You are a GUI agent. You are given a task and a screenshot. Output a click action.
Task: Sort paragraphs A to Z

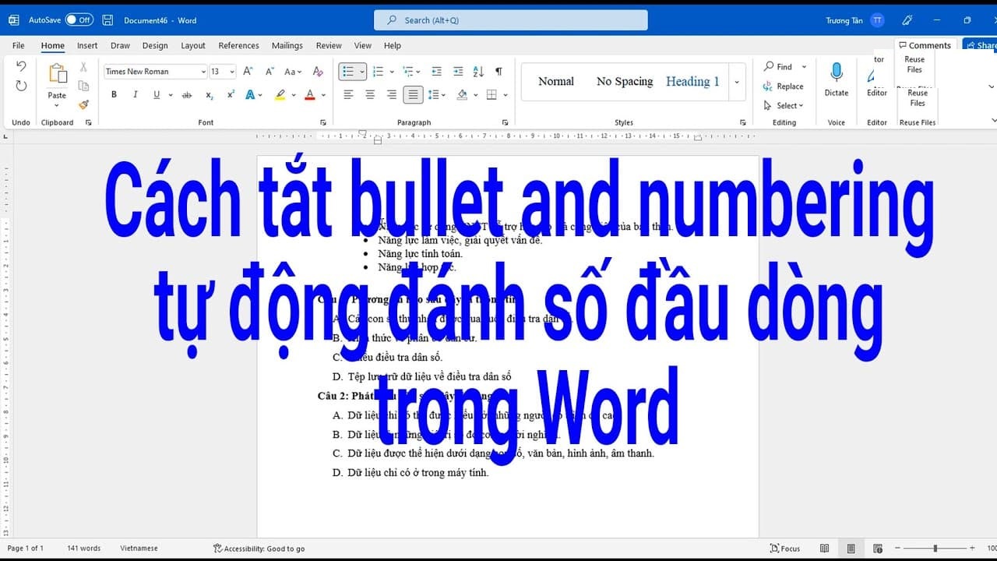[478, 71]
